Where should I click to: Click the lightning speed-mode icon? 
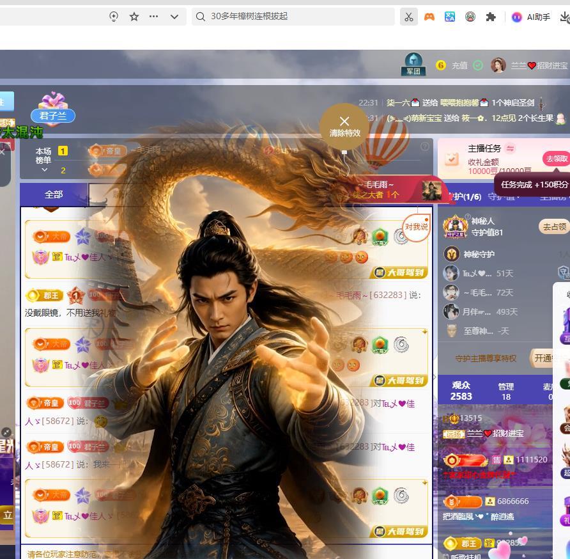click(x=114, y=17)
